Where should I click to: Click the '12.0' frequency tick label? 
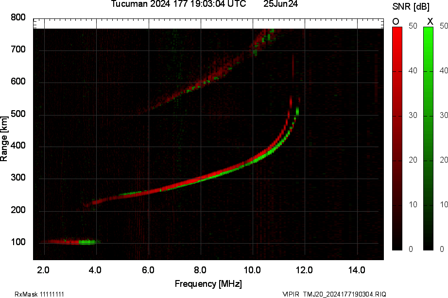tap(304, 270)
